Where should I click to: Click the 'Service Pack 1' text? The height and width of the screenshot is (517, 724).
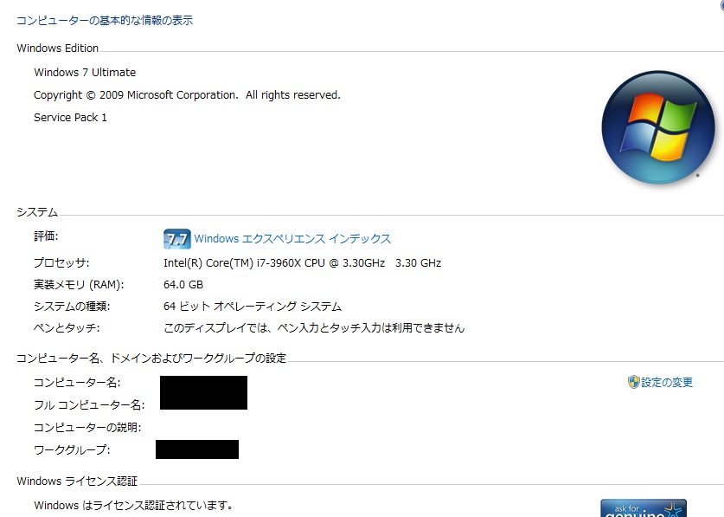click(70, 118)
